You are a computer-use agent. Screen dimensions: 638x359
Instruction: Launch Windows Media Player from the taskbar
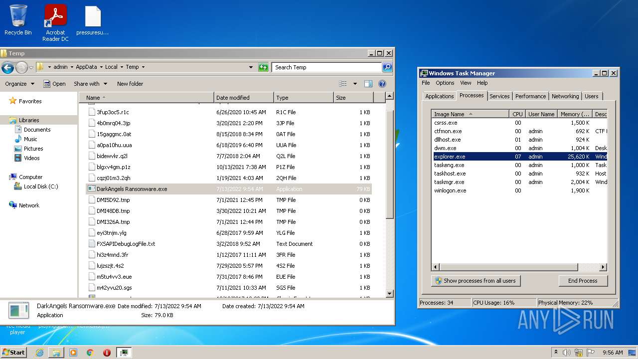click(x=73, y=353)
